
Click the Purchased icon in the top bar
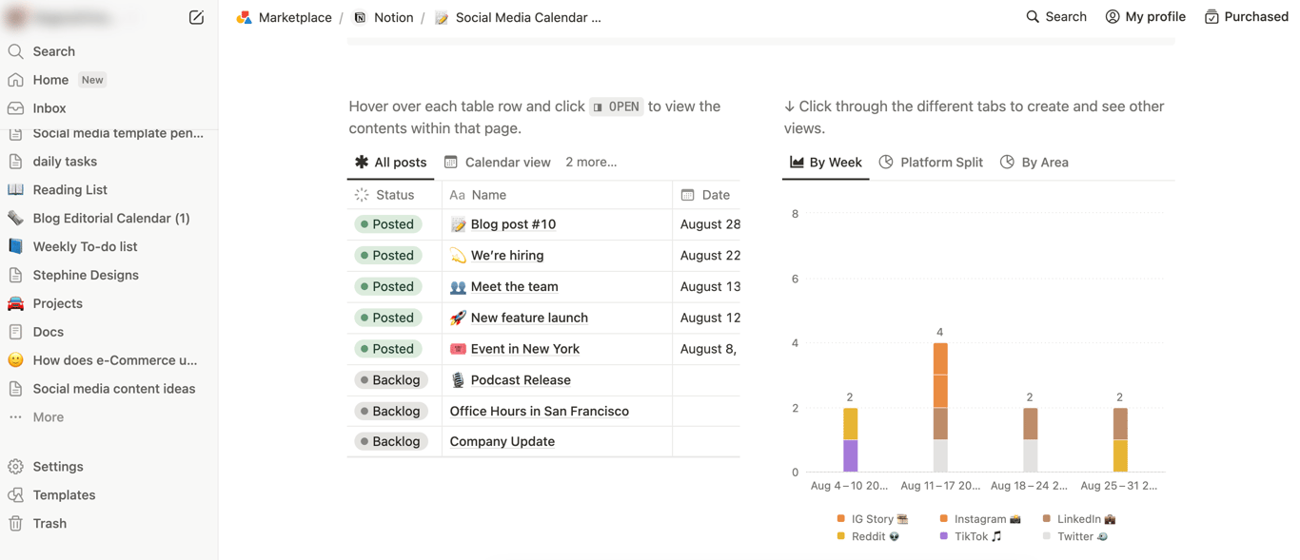pyautogui.click(x=1211, y=16)
